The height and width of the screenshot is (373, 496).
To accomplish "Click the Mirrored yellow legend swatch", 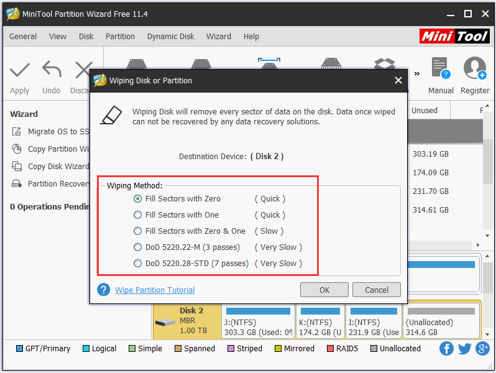I will pyautogui.click(x=278, y=348).
